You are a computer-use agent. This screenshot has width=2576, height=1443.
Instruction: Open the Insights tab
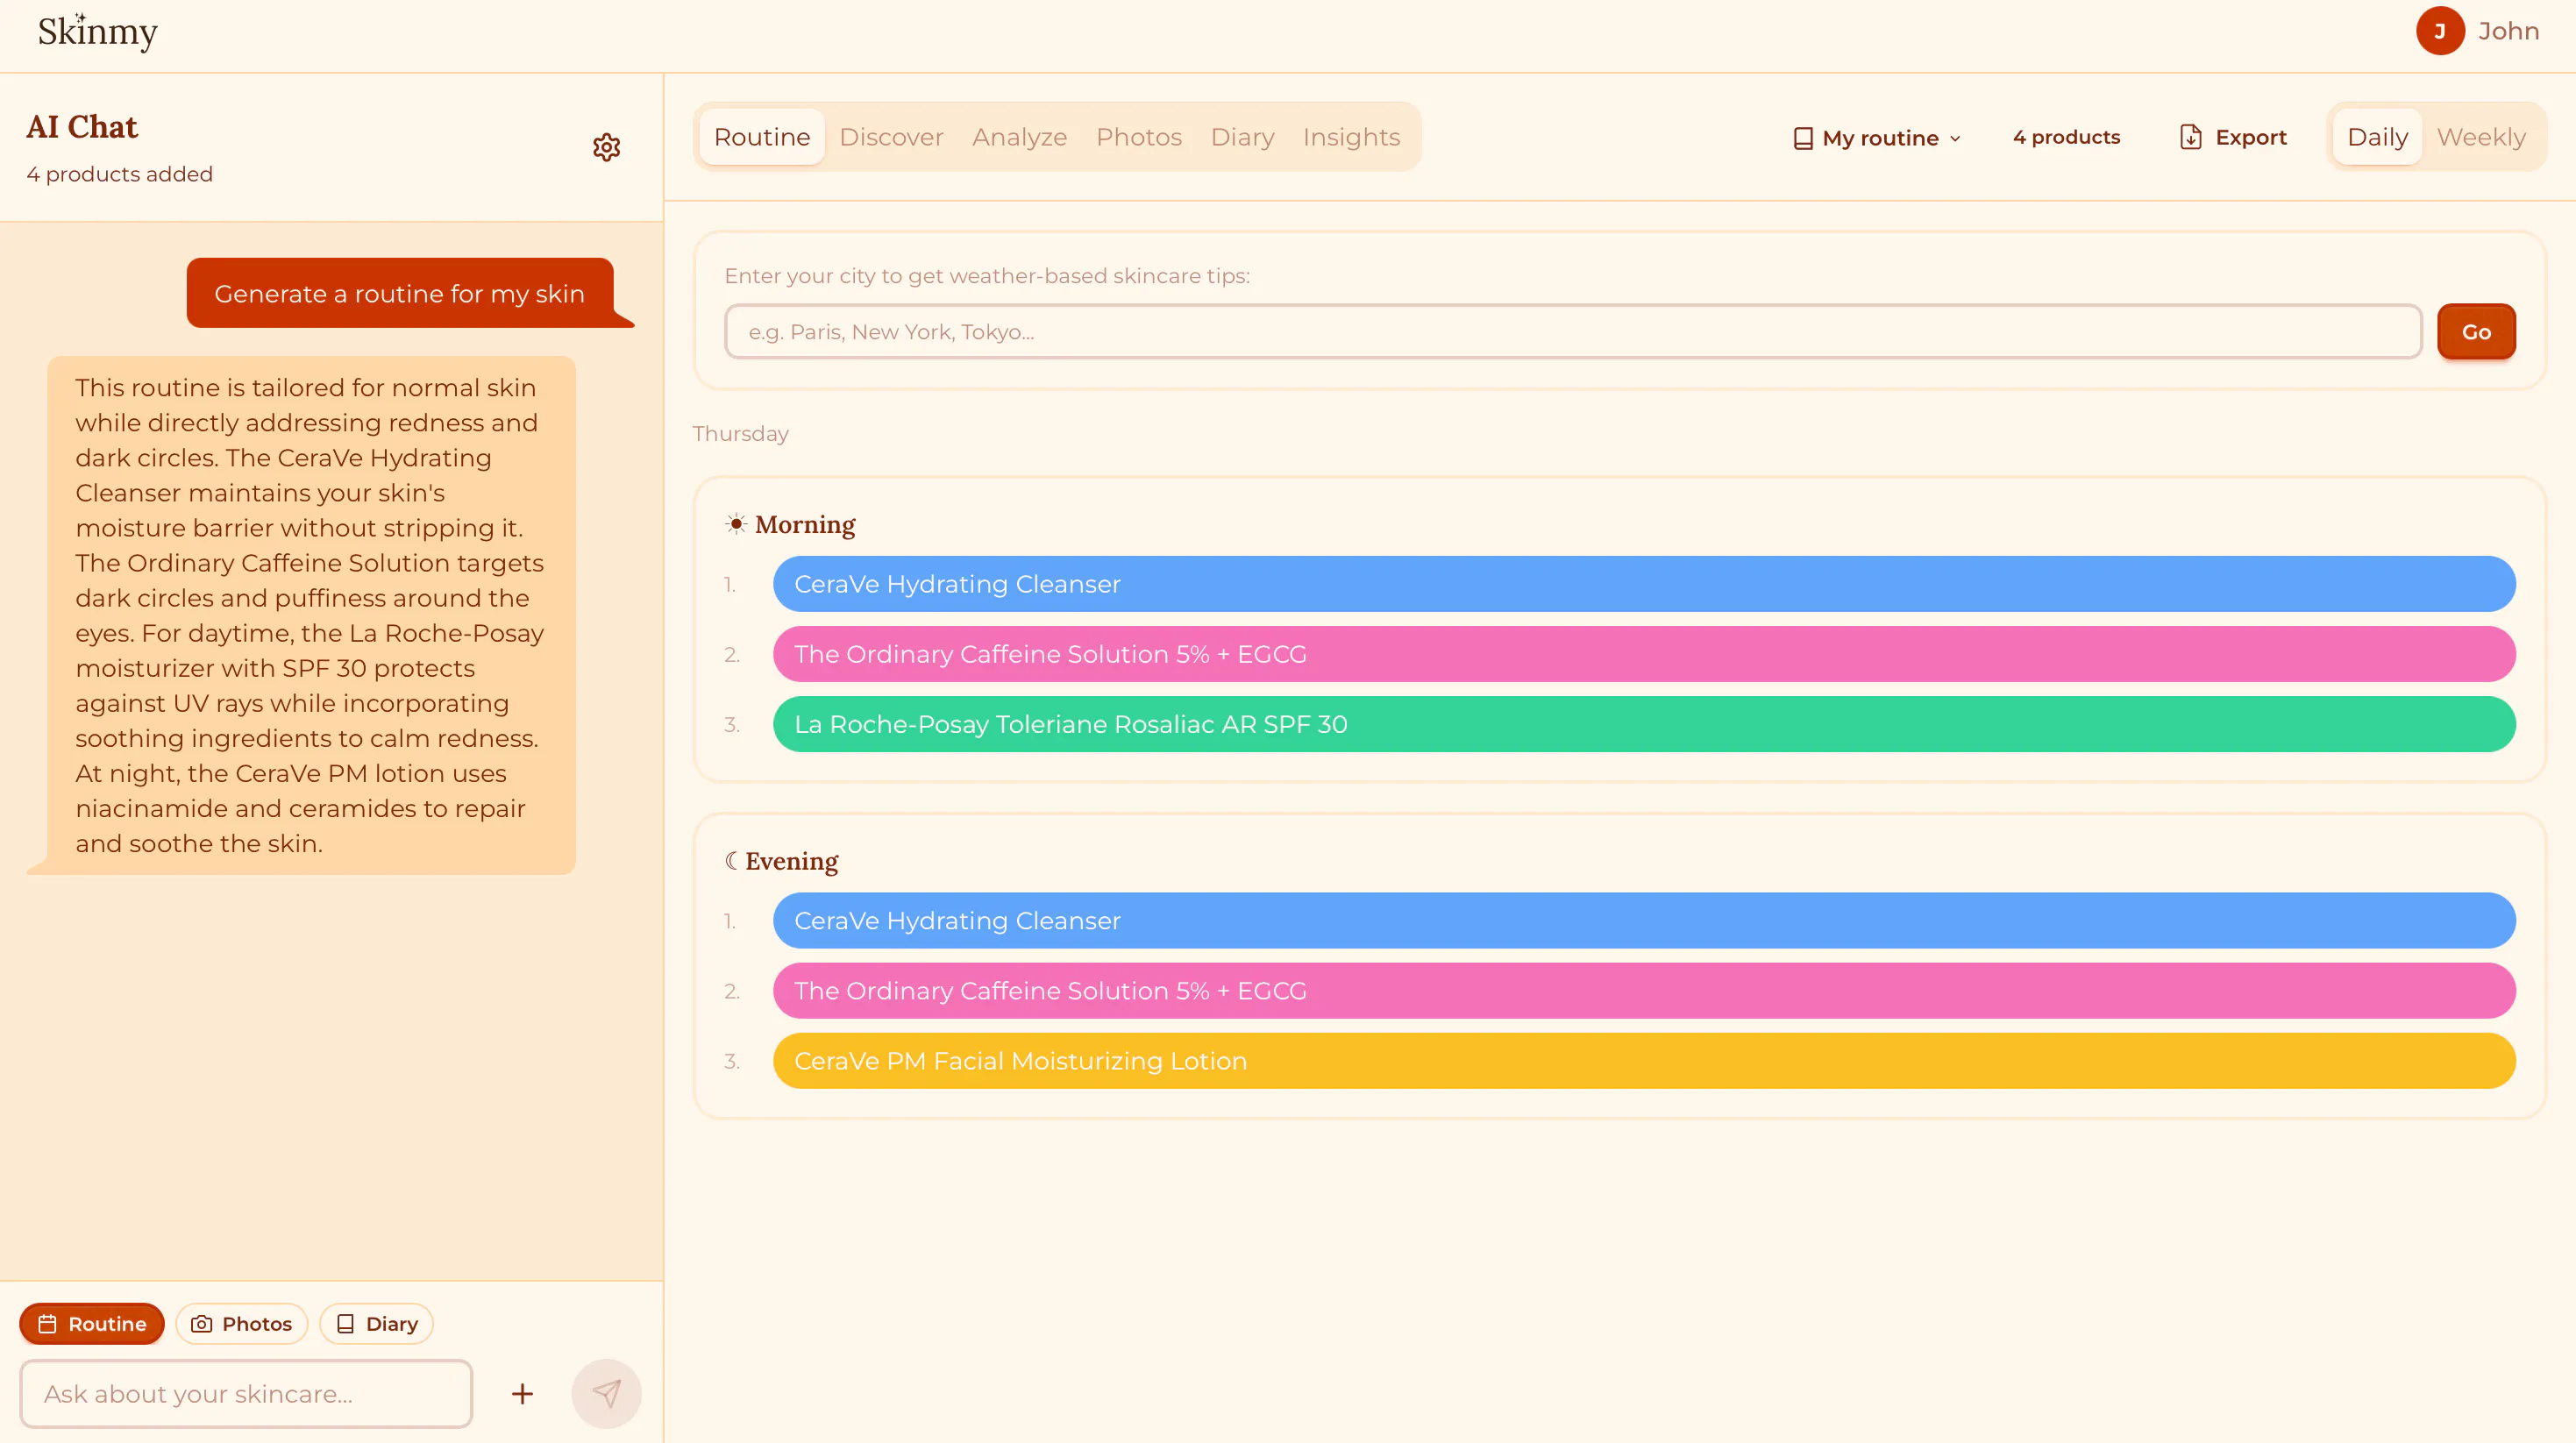click(x=1351, y=137)
